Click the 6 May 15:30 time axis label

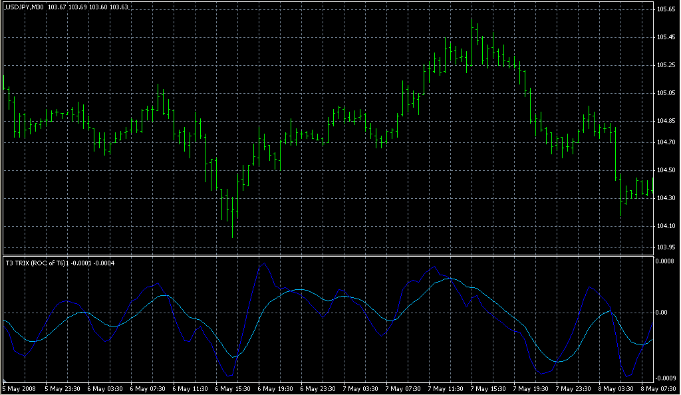pyautogui.click(x=233, y=388)
